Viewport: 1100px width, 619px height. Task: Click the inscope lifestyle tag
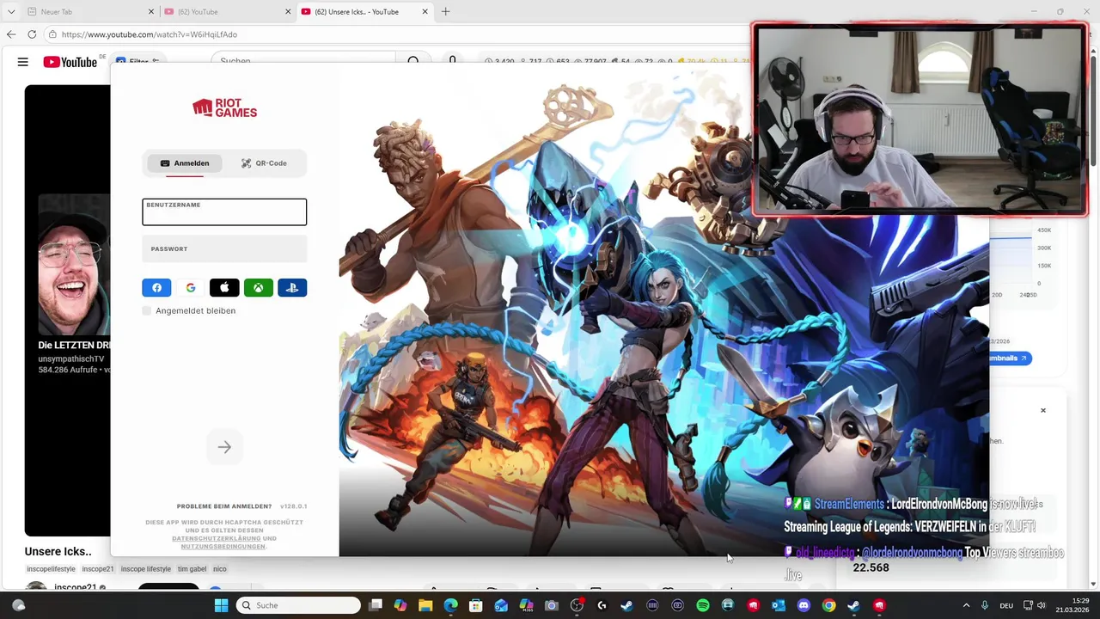(146, 569)
